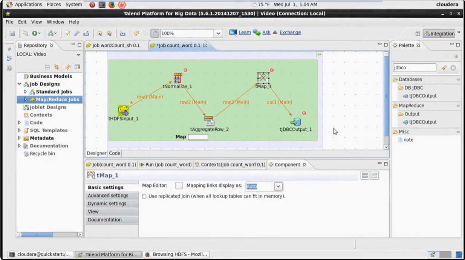Select the row1 (Main) connection label

(150, 97)
